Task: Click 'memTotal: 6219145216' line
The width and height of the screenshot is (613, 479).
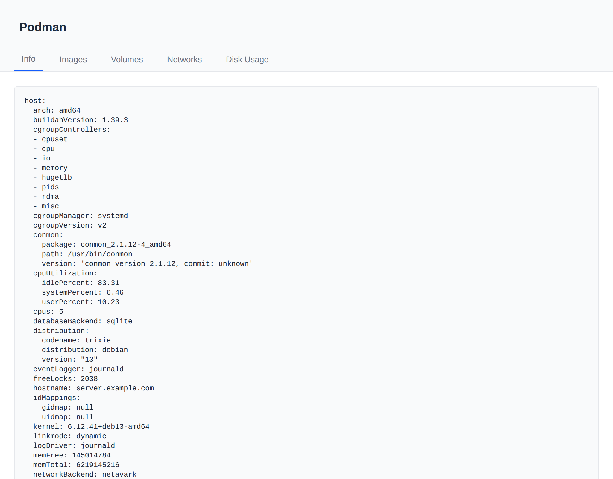Action: 76,465
